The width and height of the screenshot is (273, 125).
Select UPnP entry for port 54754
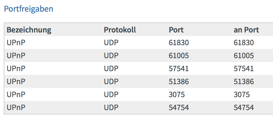16,107
